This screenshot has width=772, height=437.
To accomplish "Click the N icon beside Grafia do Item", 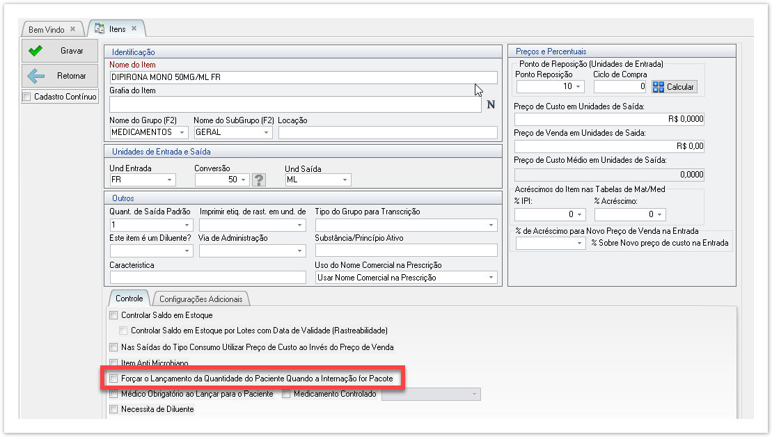I will [x=490, y=105].
